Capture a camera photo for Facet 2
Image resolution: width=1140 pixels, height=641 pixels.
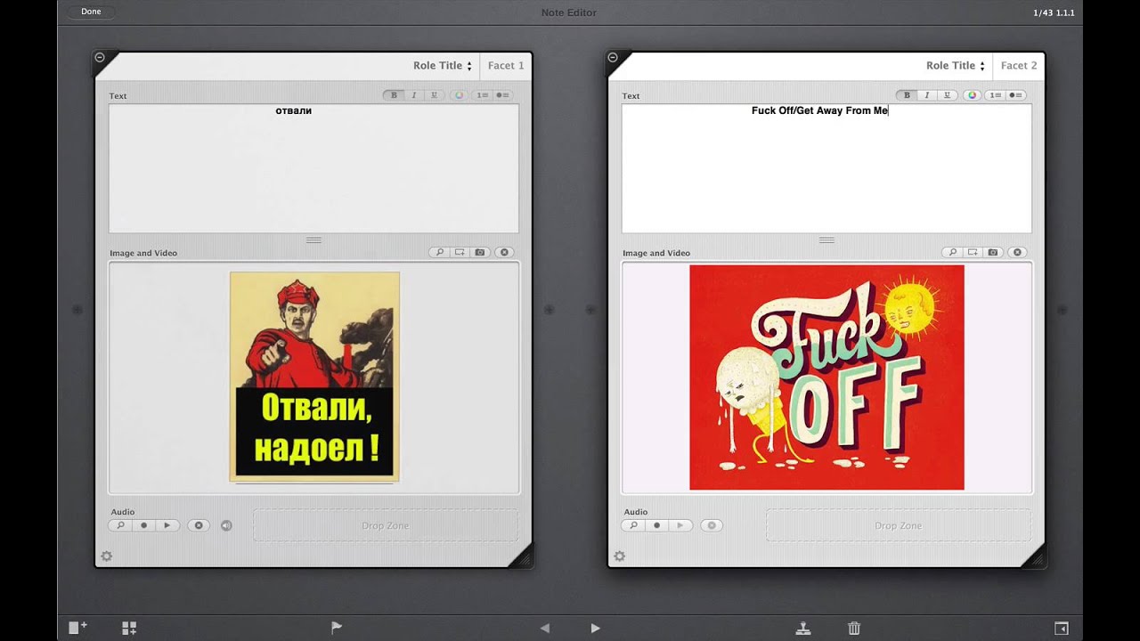[x=993, y=253]
